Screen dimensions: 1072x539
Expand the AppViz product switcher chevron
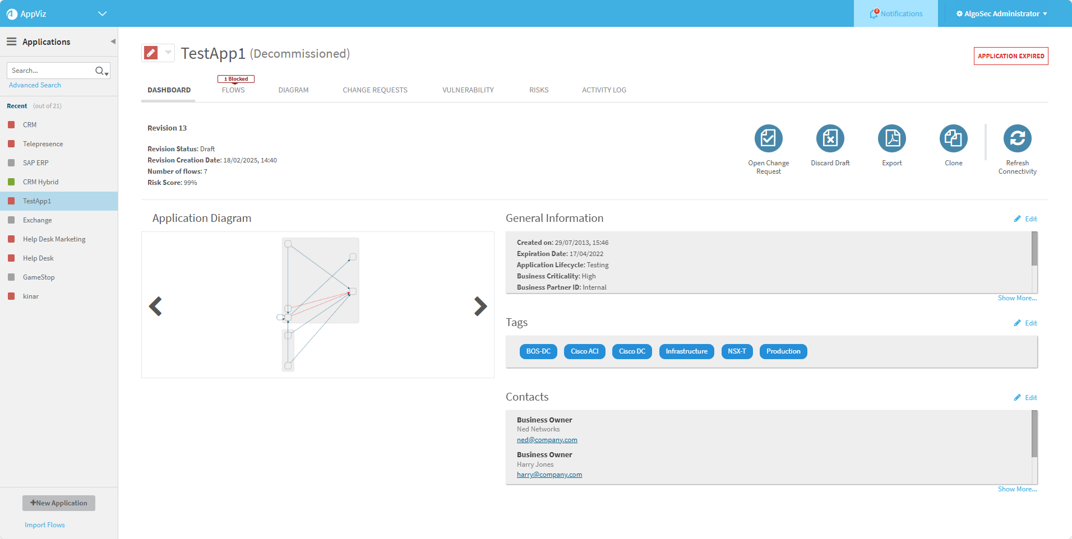pyautogui.click(x=102, y=13)
